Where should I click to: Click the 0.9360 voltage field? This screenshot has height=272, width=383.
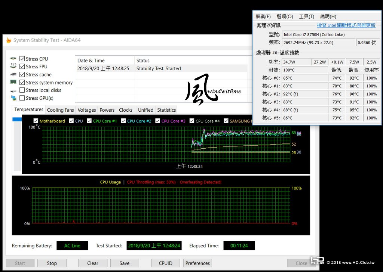click(368, 42)
